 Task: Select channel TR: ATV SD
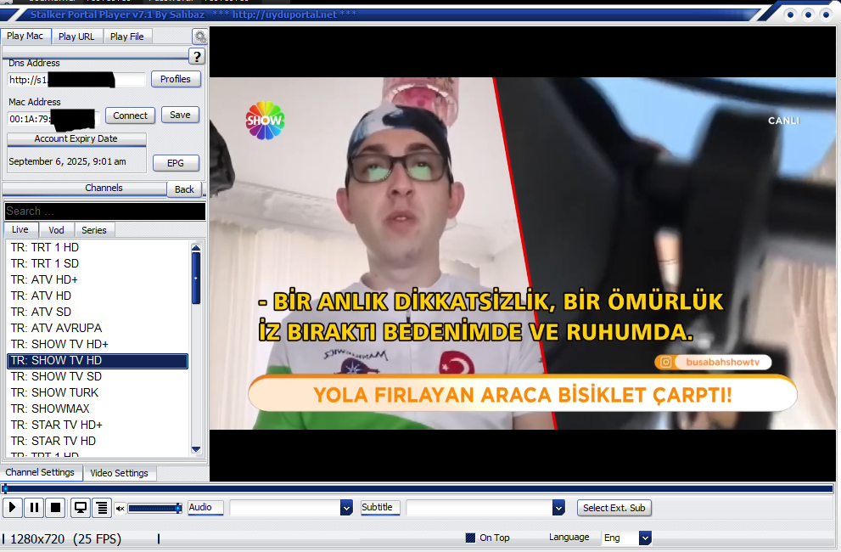pyautogui.click(x=98, y=312)
